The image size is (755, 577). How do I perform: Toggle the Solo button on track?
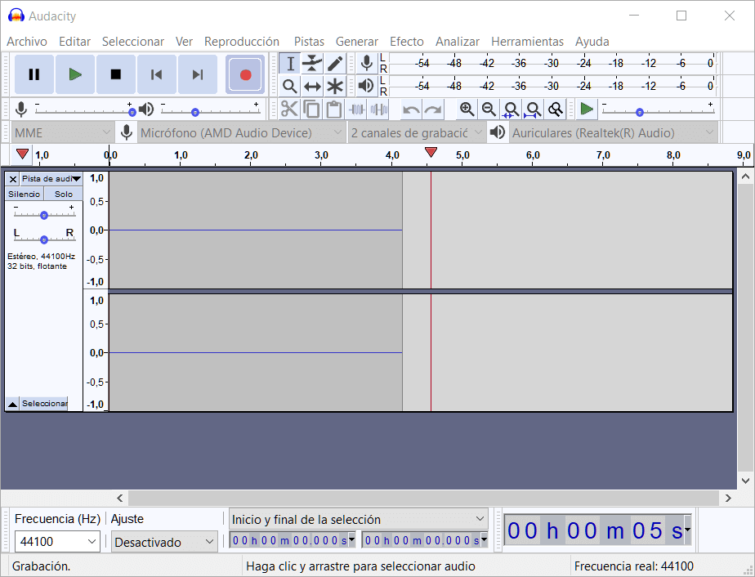point(64,194)
